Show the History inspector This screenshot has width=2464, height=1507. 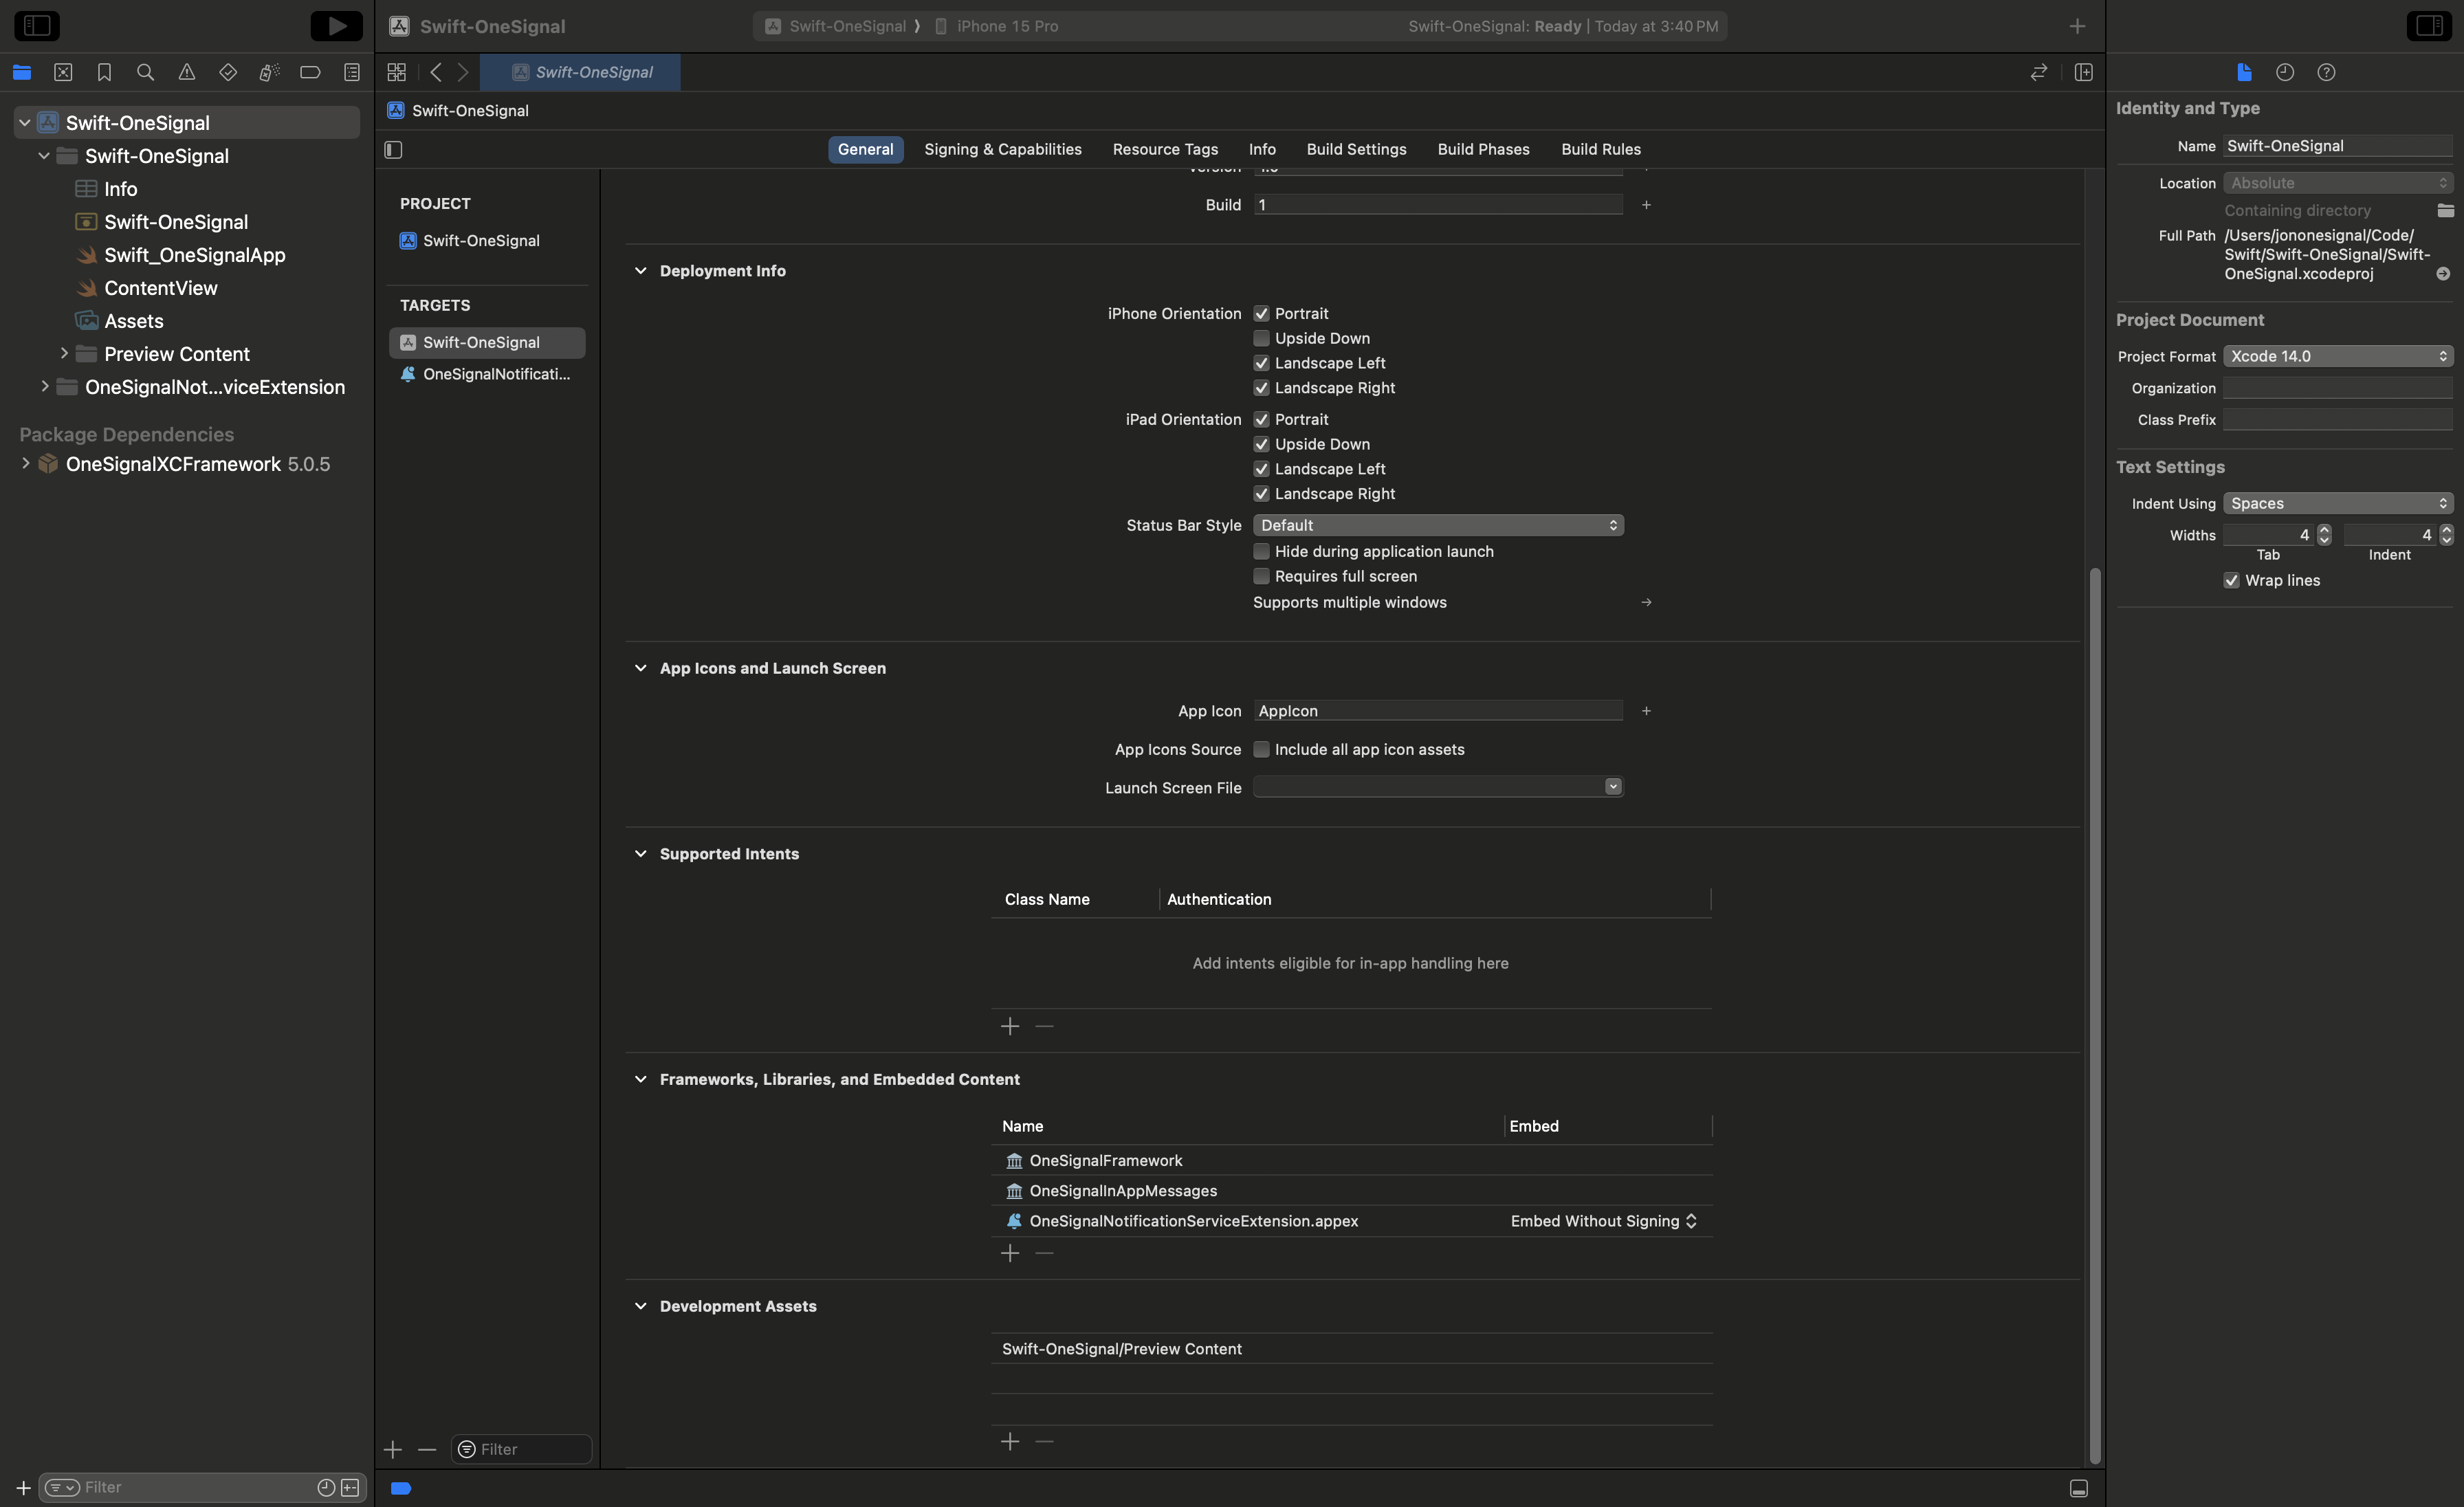(x=2285, y=72)
